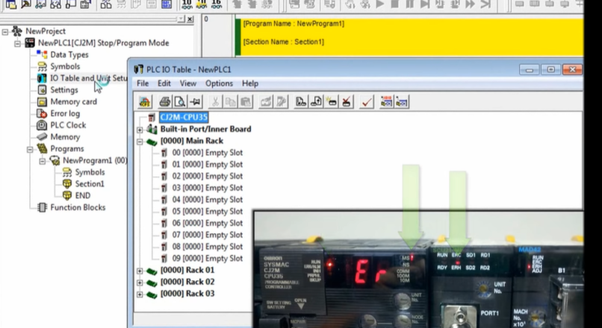
Task: Select slot '05 [0000] Empty Slot'
Action: [208, 212]
